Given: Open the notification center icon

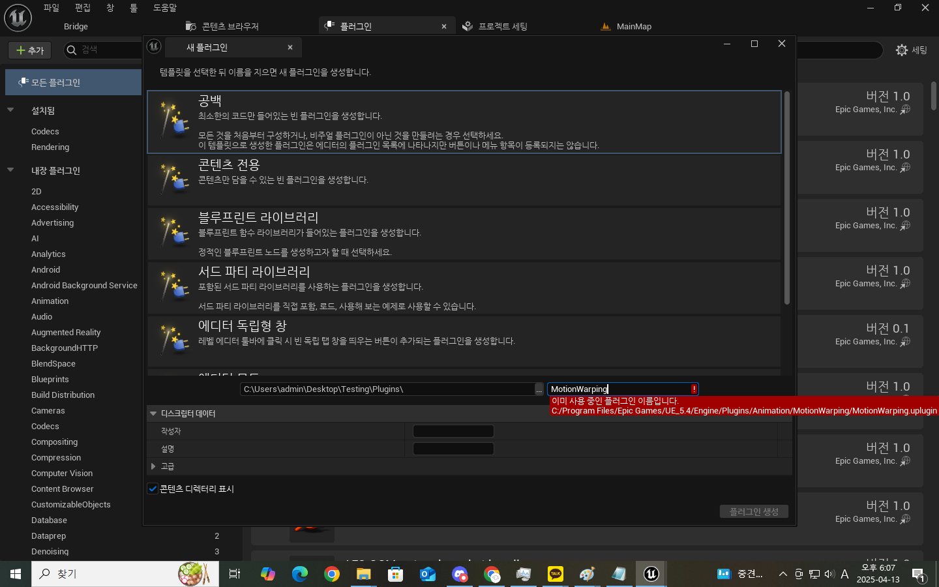Looking at the screenshot, I should [x=918, y=575].
